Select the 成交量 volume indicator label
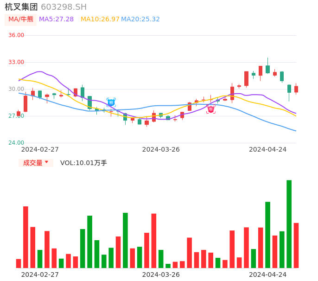 coord(32,163)
